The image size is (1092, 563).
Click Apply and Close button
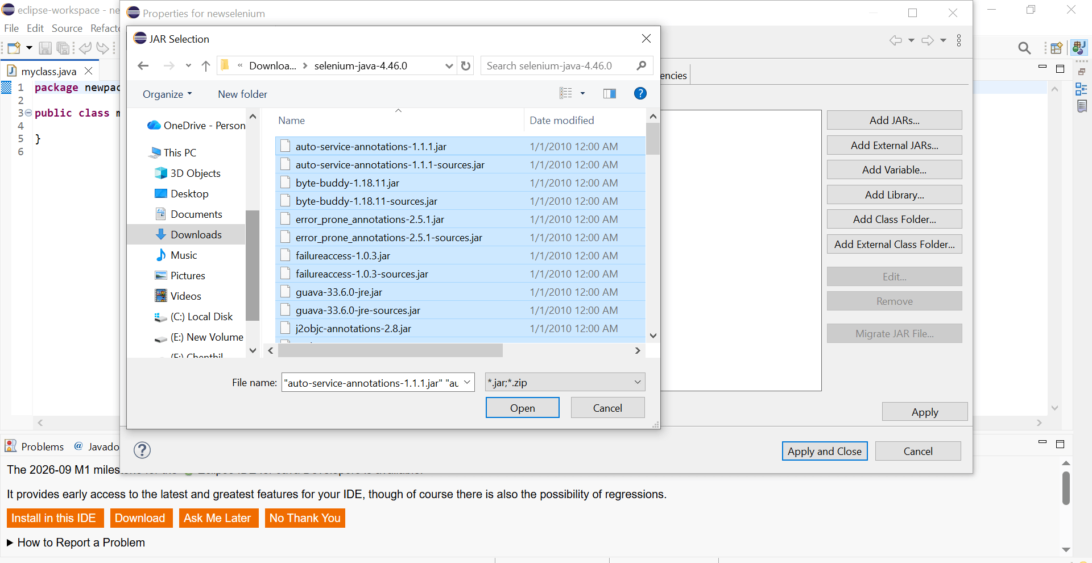[x=824, y=451]
